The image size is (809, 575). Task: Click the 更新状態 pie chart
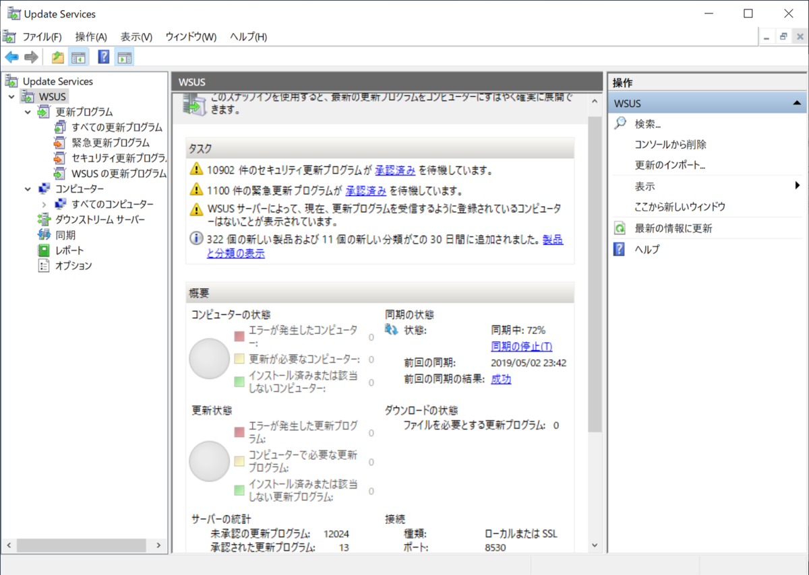click(210, 461)
